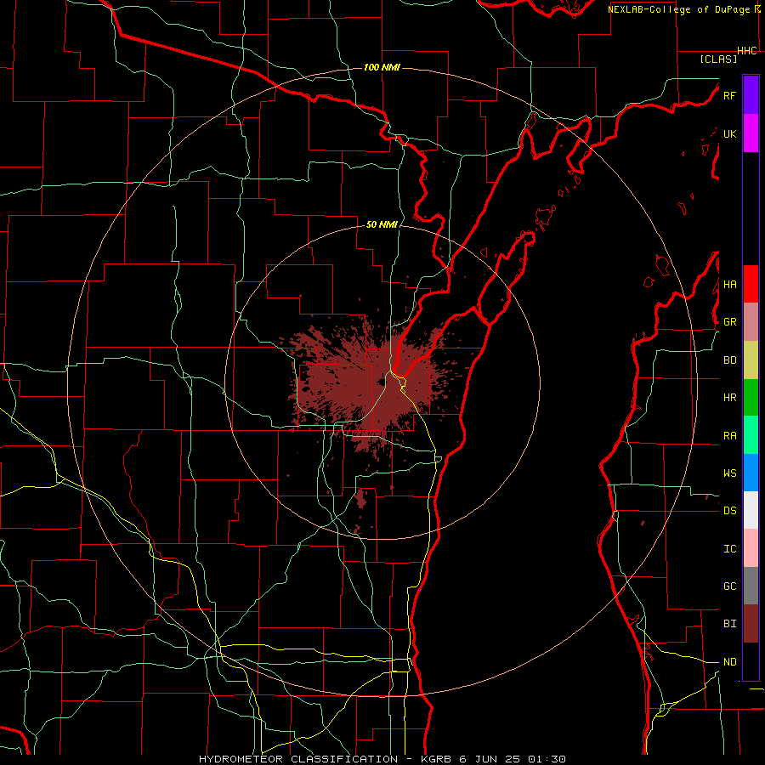Click the GC legend label
765x765 pixels.
[x=729, y=586]
